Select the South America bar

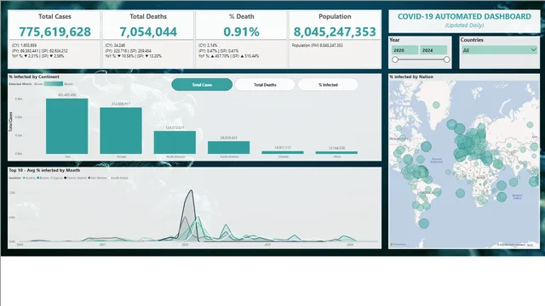pyautogui.click(x=229, y=147)
